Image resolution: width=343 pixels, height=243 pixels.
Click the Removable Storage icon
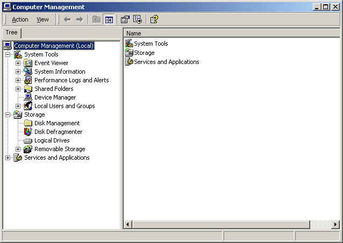coord(28,149)
